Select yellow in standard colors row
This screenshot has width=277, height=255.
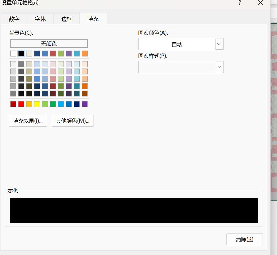click(x=37, y=104)
